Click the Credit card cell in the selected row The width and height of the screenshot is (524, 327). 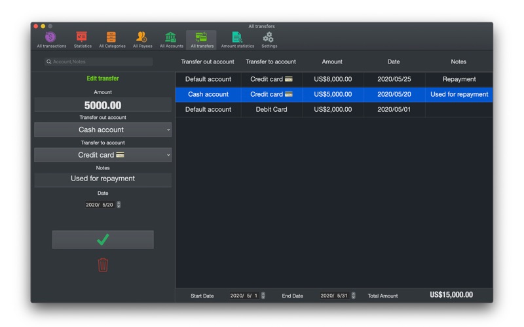coord(271,94)
